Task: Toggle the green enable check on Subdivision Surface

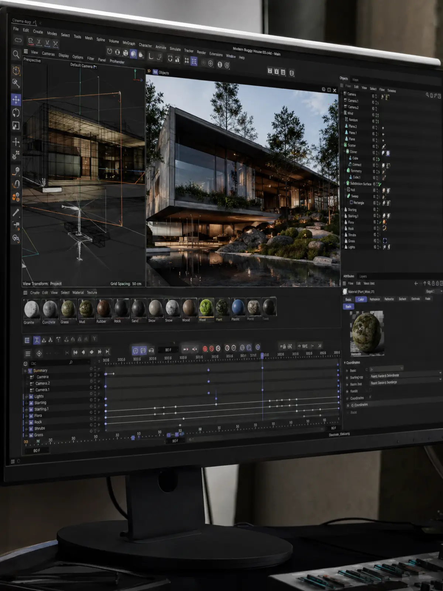Action: pos(379,184)
